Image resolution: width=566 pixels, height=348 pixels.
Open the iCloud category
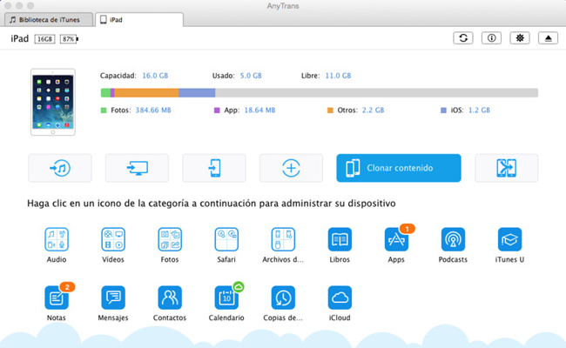(340, 298)
